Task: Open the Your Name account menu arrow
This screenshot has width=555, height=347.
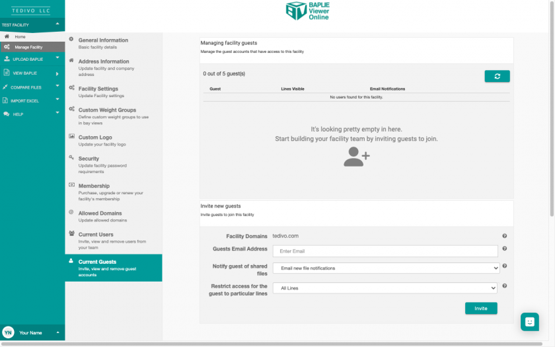Action: point(57,332)
